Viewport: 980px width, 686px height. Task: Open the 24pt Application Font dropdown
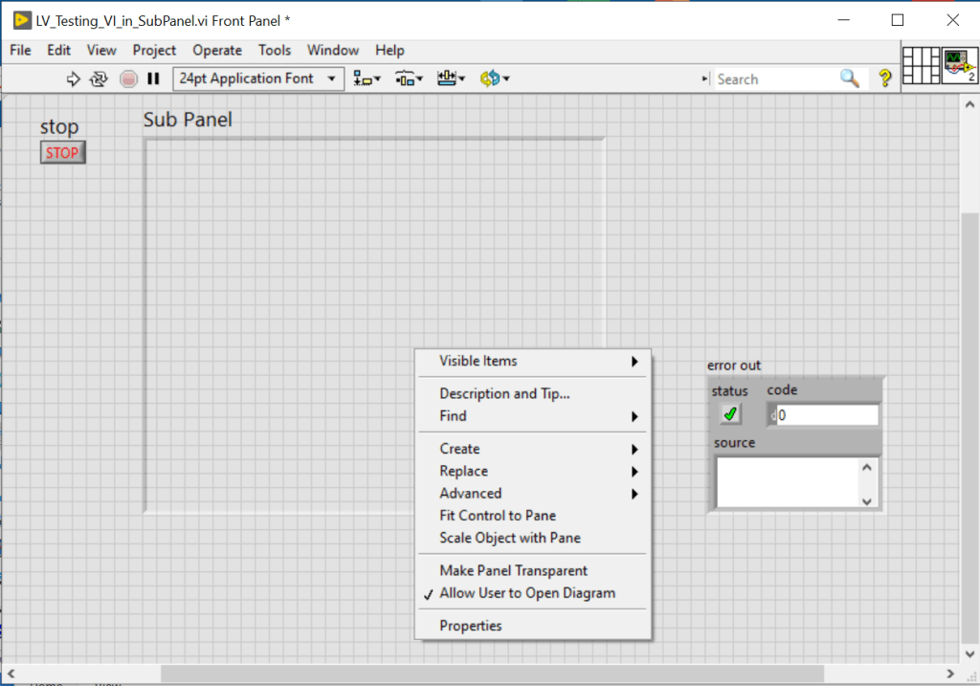pyautogui.click(x=258, y=78)
